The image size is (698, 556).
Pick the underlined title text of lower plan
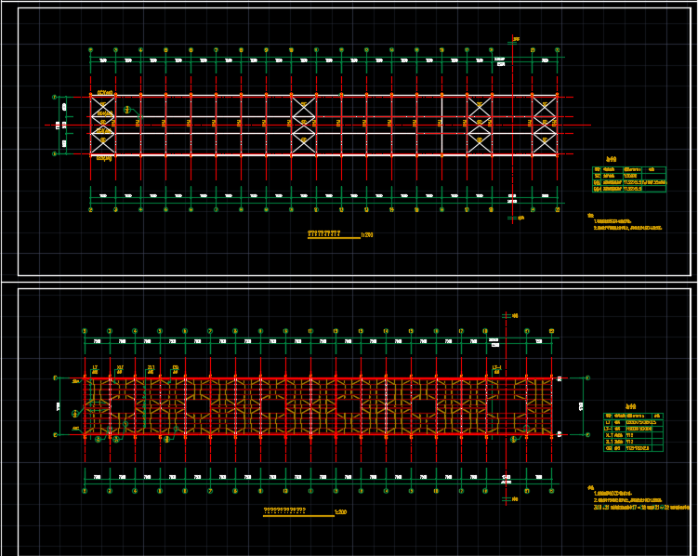pos(285,510)
